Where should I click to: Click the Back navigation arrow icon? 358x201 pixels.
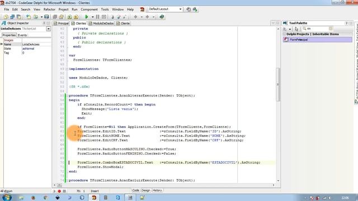136,17
